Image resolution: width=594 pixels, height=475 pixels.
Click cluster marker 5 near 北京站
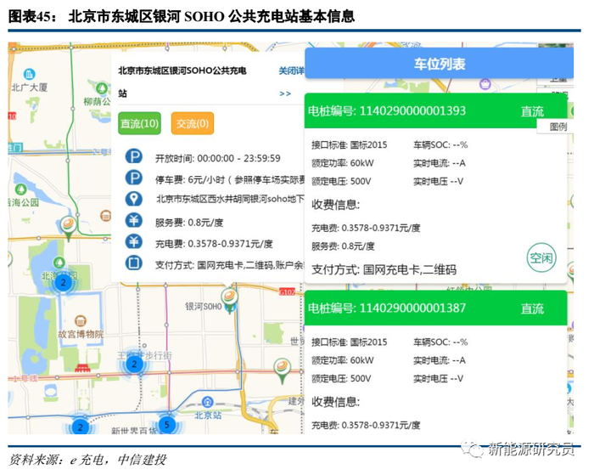pos(167,424)
